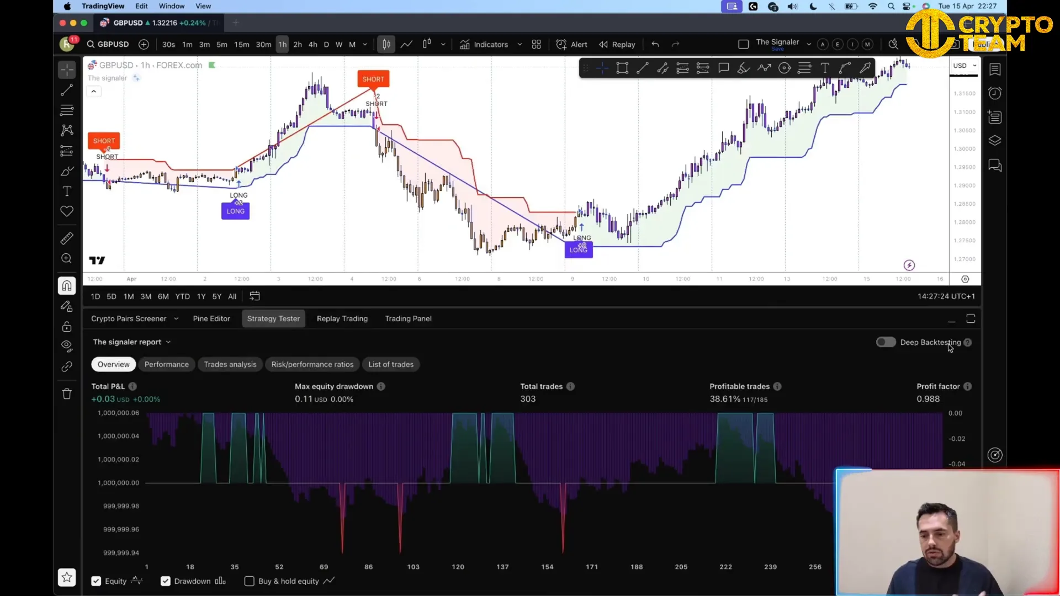Start bar Replay mode
Image resolution: width=1060 pixels, height=596 pixels.
[617, 45]
